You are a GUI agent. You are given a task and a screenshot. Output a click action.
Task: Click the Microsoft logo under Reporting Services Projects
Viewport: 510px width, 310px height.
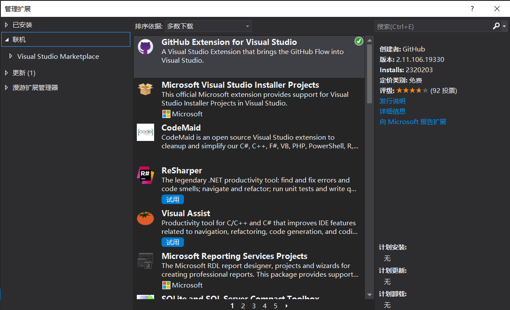(166, 285)
